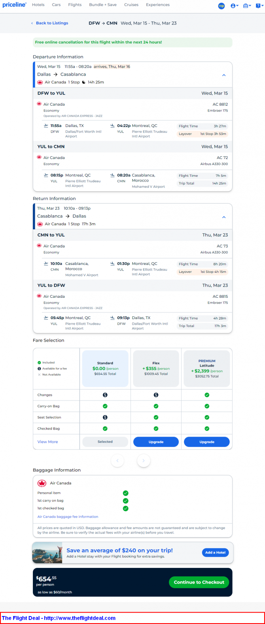Click the Priceline logo
Image resolution: width=265 pixels, height=624 pixels.
14,5
